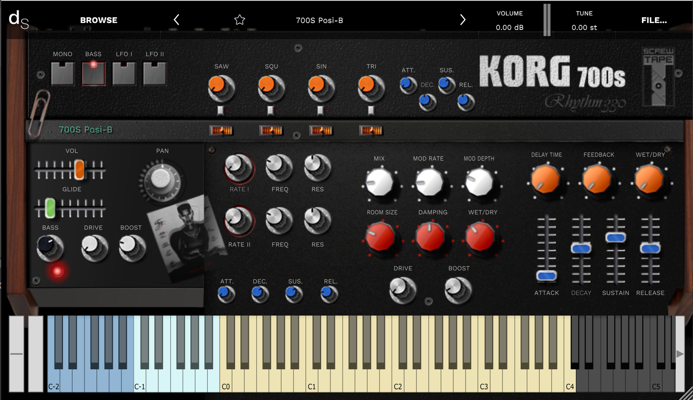Click the orange SAW oscillator knob
The height and width of the screenshot is (400, 693).
point(221,88)
